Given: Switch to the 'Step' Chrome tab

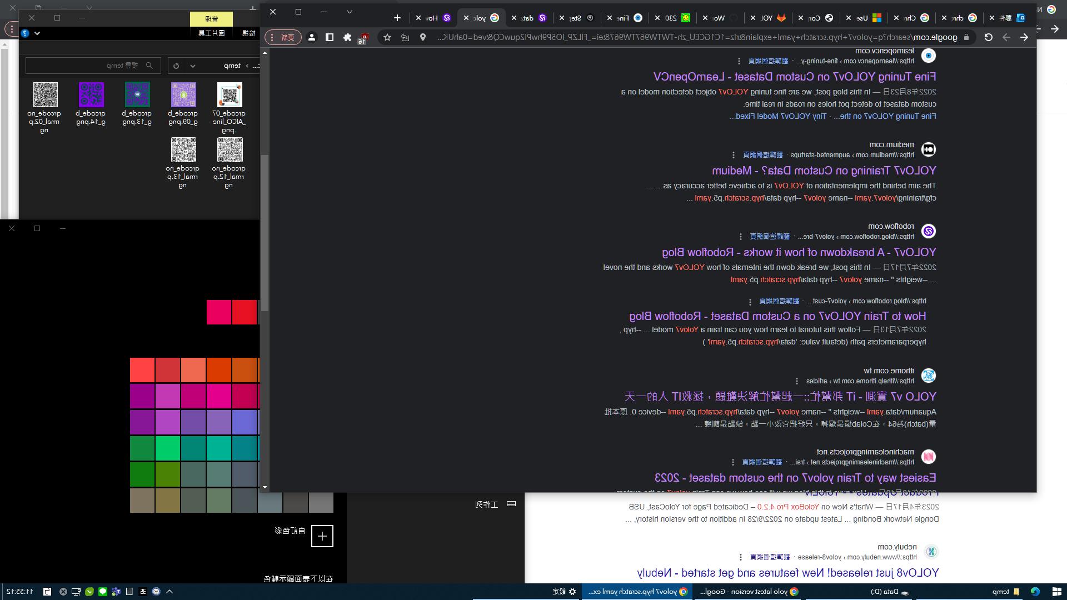Looking at the screenshot, I should 577,18.
